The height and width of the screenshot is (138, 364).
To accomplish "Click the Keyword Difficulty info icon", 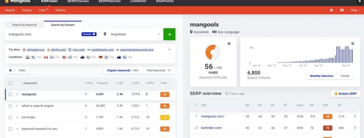I will (x=229, y=43).
